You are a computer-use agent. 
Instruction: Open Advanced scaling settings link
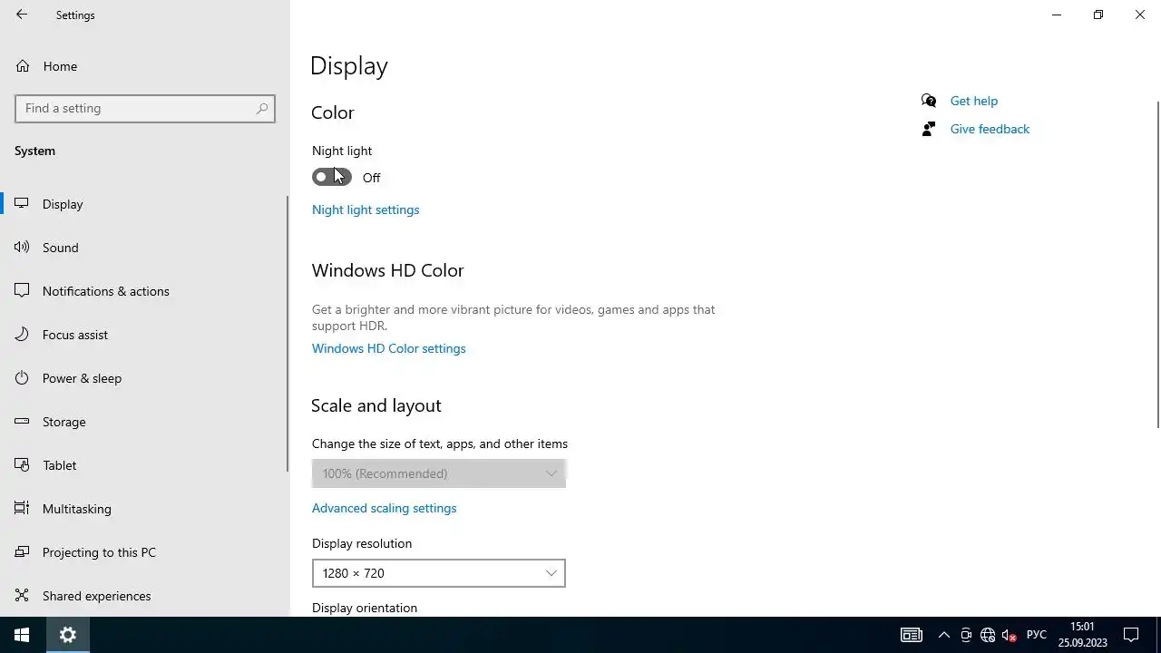point(385,508)
